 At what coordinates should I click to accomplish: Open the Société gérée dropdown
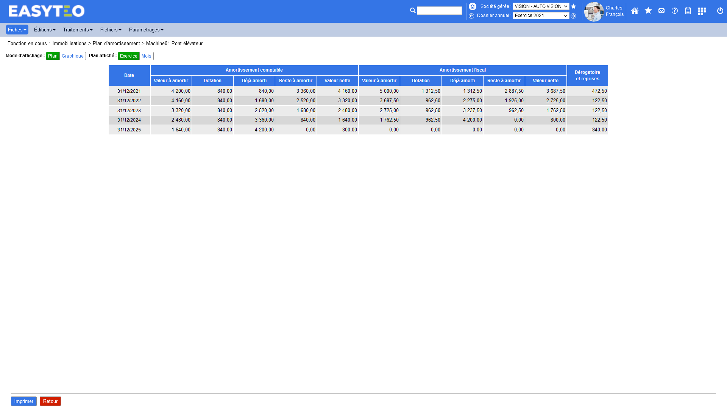541,6
